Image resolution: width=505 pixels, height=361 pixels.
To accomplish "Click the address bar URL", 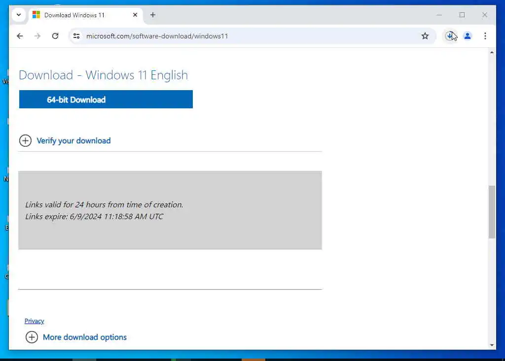I will [157, 36].
